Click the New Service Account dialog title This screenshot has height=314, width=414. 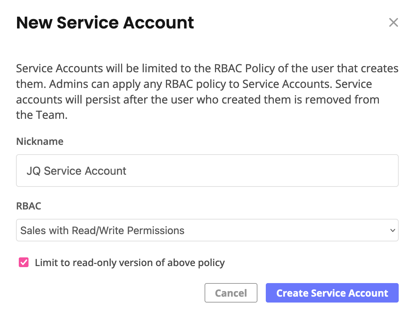(105, 22)
